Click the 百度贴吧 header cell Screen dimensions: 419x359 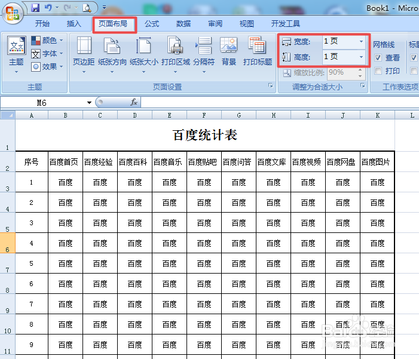(x=204, y=162)
